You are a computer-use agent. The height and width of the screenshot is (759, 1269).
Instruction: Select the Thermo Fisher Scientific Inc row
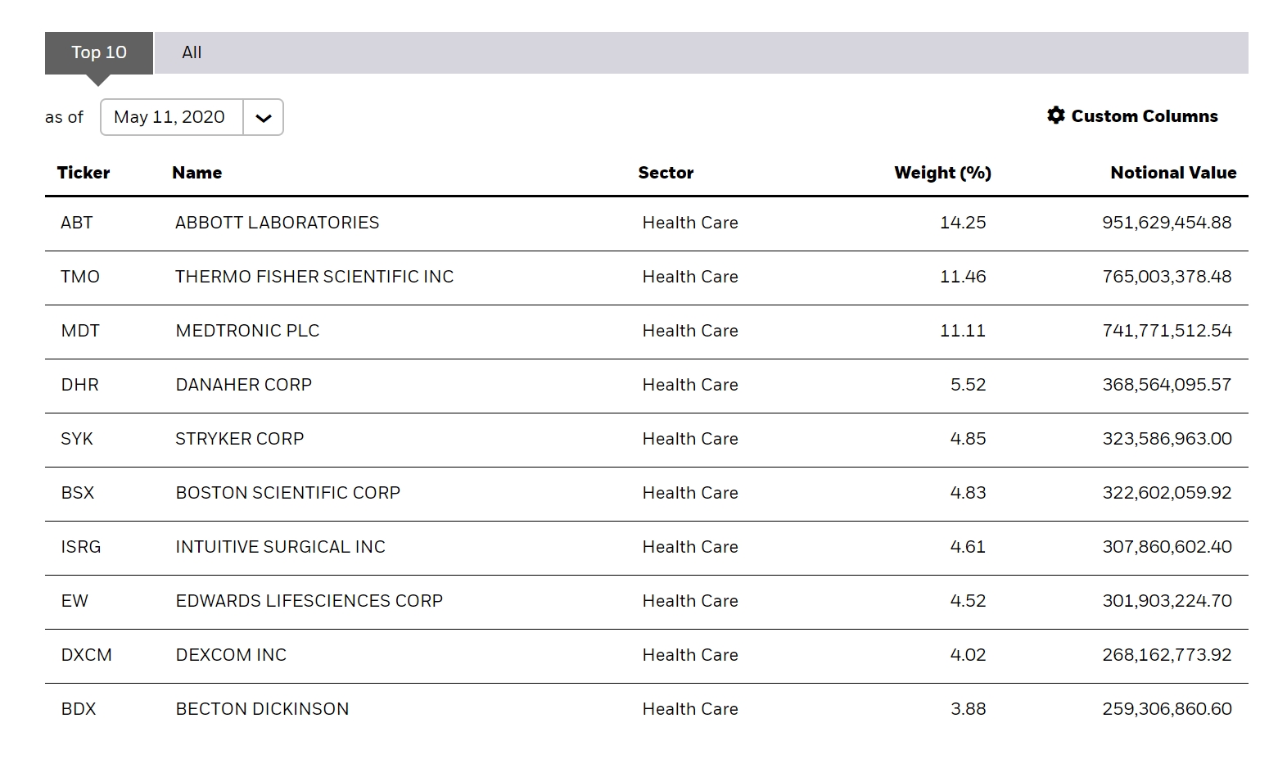tap(314, 277)
